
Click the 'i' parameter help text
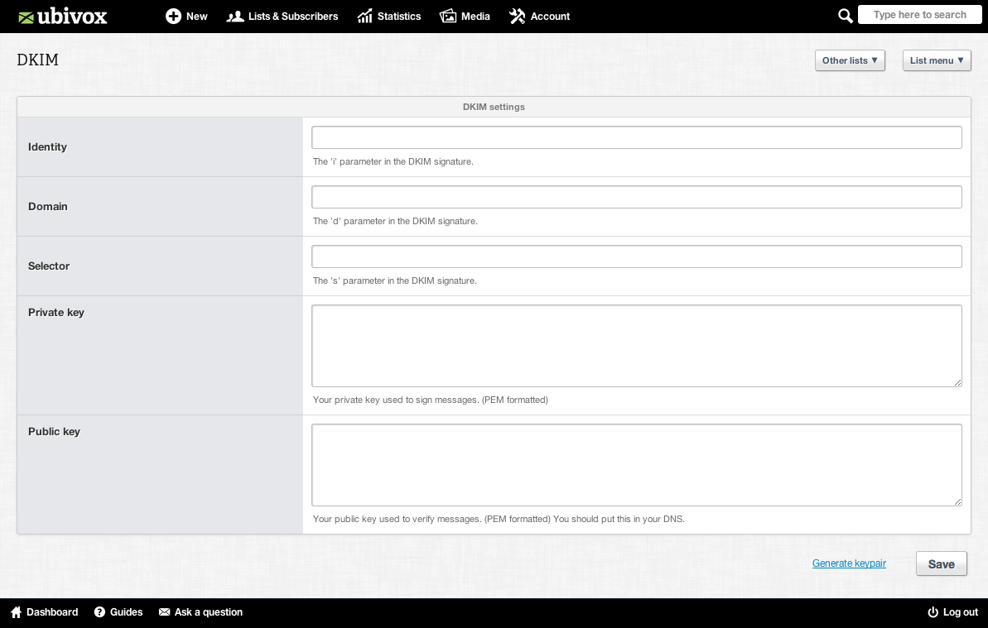pyautogui.click(x=393, y=161)
